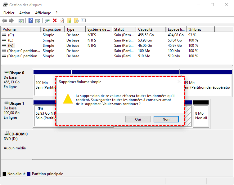Sort by the Capacité column header
This screenshot has width=234, height=185.
[151, 29]
